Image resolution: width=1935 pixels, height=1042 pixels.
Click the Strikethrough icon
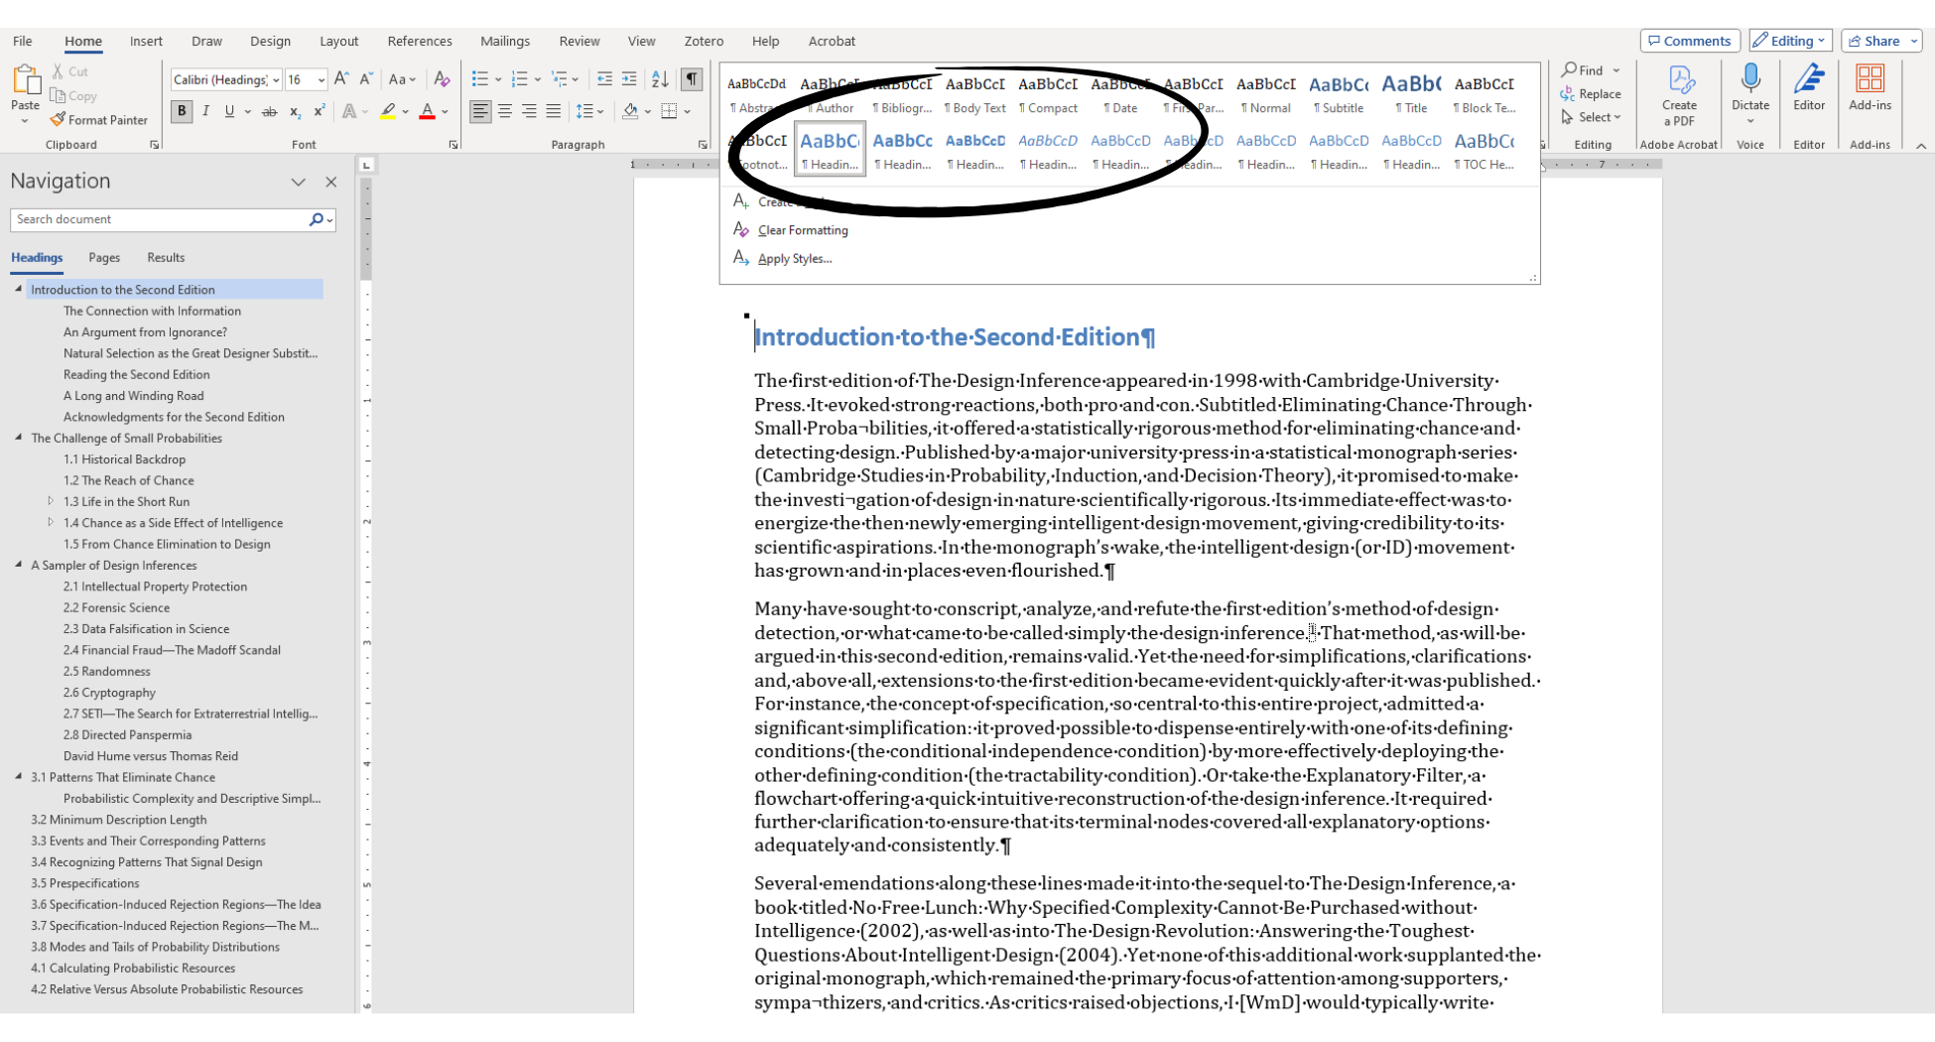click(269, 112)
